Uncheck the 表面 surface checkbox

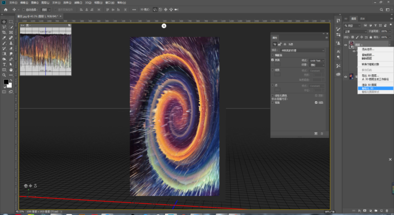pyautogui.click(x=273, y=60)
